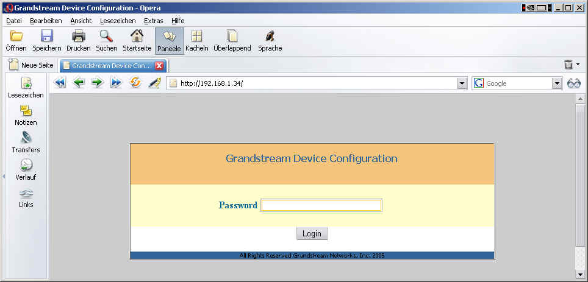Click the page icon in address bar
The image size is (588, 282).
173,83
